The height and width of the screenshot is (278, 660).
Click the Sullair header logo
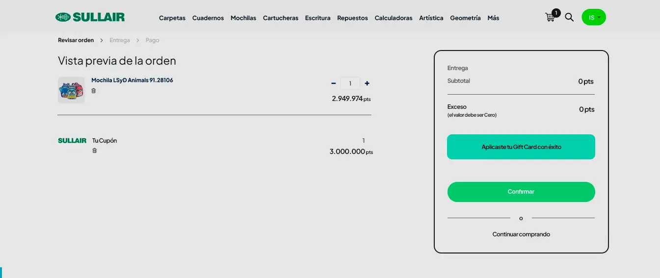coord(90,17)
